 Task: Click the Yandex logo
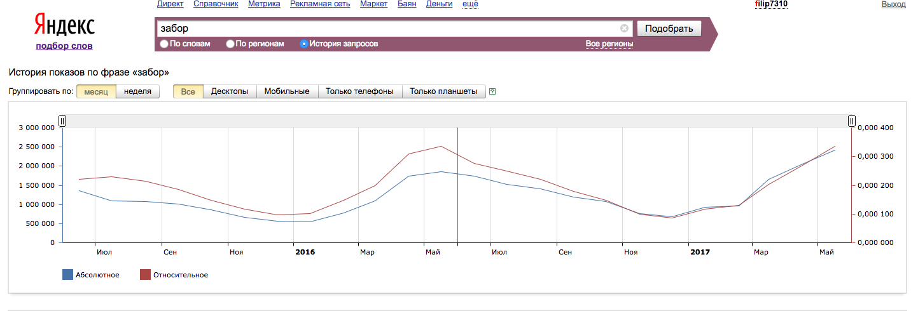(x=64, y=25)
